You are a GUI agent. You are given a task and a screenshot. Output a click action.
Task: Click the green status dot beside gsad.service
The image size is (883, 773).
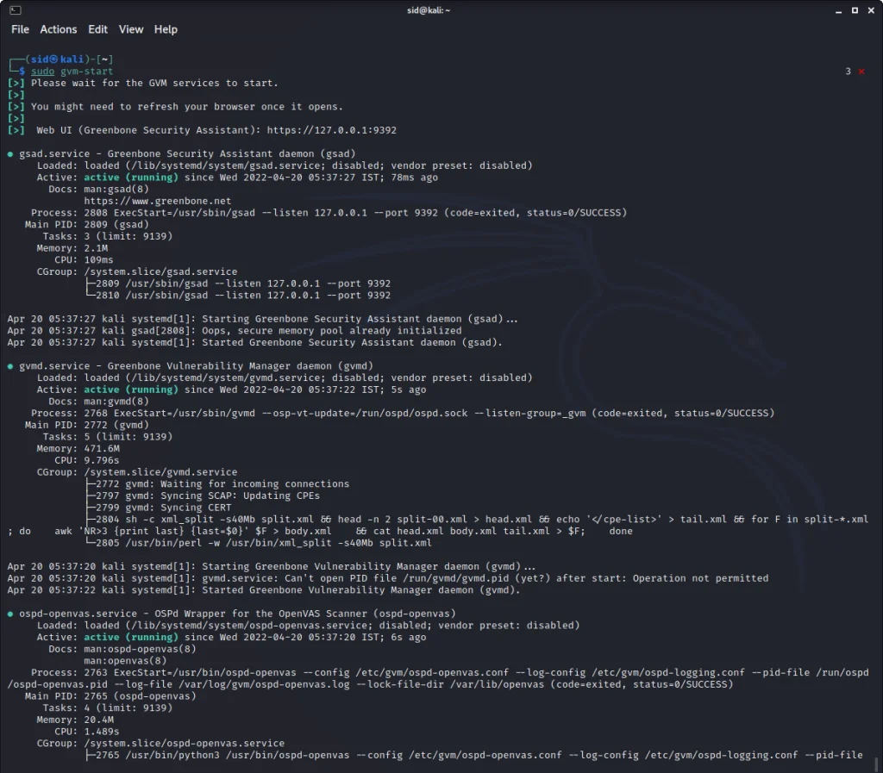[9, 153]
